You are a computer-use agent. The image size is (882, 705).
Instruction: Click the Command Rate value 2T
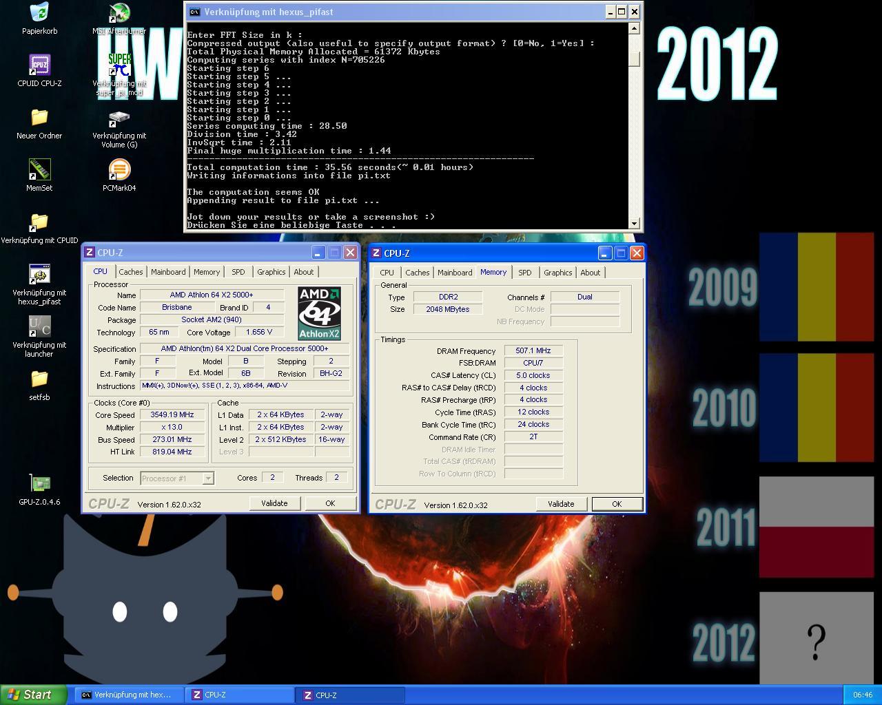pyautogui.click(x=533, y=437)
